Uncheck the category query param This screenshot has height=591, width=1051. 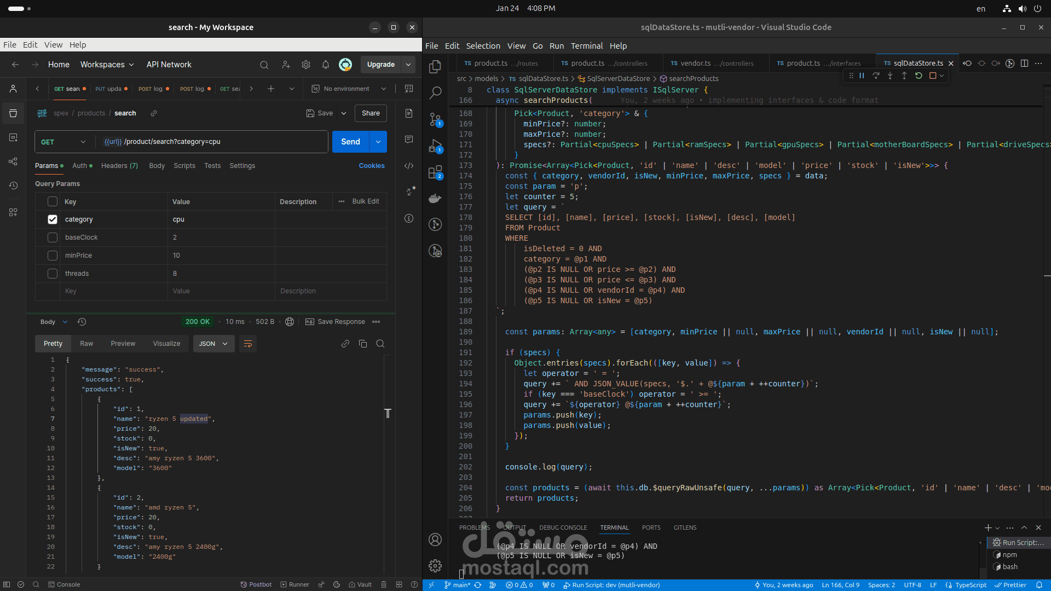tap(53, 219)
